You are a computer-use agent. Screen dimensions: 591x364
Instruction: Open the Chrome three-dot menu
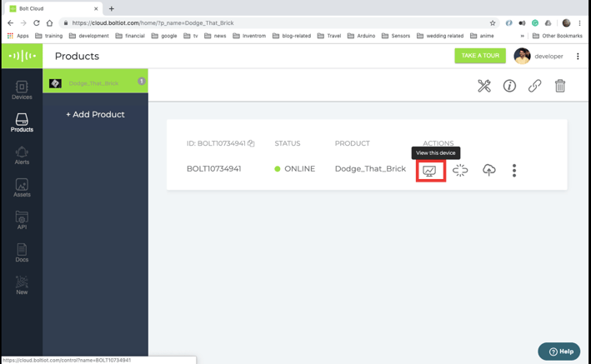pos(579,23)
